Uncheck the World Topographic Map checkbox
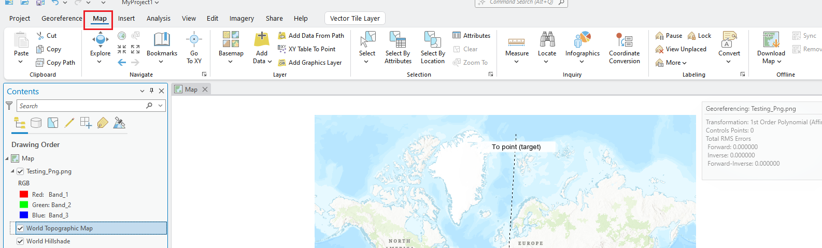Viewport: 822px width, 248px height. point(20,228)
